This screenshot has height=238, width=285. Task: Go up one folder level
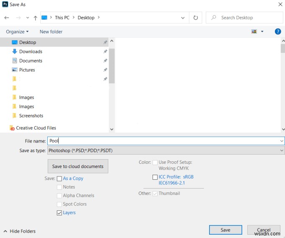(35, 18)
